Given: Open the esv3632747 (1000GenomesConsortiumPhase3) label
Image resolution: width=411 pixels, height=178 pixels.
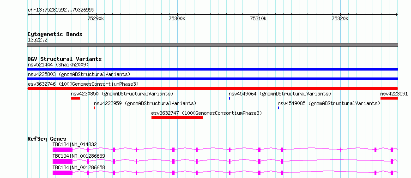Looking at the screenshot, I should [x=206, y=113].
